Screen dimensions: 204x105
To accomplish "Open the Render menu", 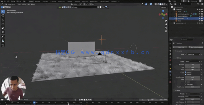I will tap(13, 1).
